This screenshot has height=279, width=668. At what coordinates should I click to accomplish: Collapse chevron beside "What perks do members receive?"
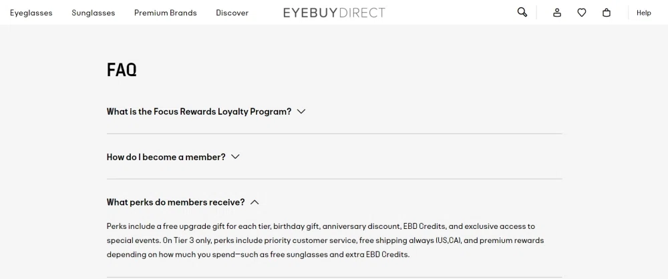(x=255, y=202)
